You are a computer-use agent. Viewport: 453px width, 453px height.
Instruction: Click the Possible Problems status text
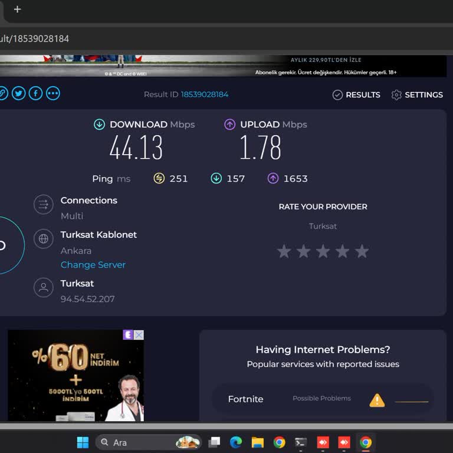pos(321,398)
